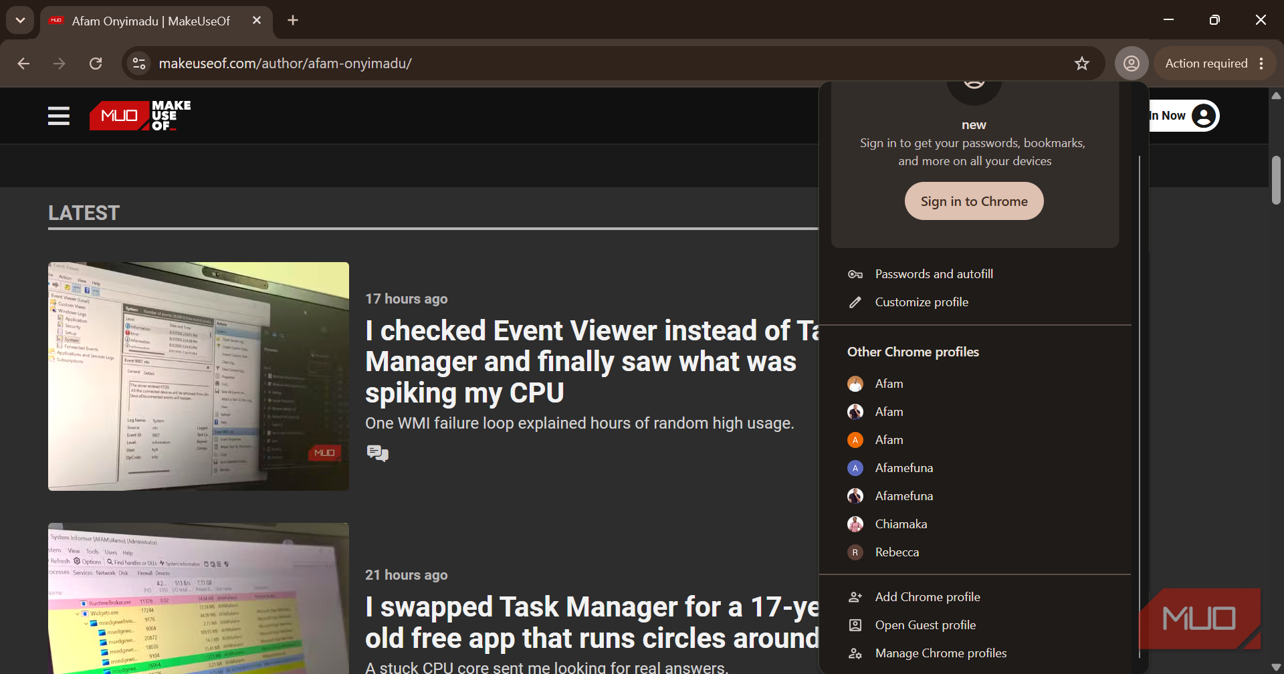
Task: Open the Event Viewer article headline
Action: (591, 362)
